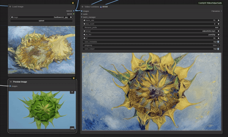This screenshot has height=137, width=228.
Task: Increase crf with the right arrow
Action: (218, 38)
